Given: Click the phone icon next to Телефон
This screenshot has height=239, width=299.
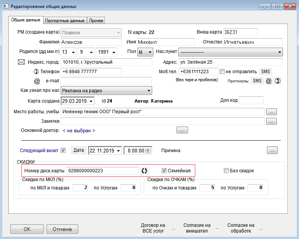Looking at the screenshot, I should point(36,71).
